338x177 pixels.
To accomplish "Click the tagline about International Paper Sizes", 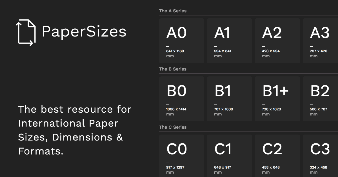I will [75, 130].
